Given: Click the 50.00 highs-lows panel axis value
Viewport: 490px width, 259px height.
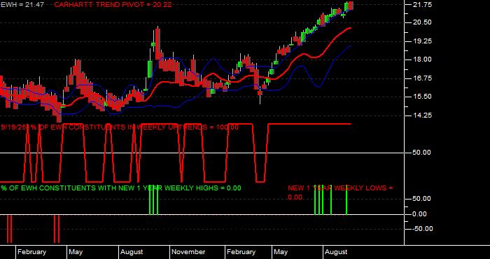Looking at the screenshot, I should coord(423,199).
